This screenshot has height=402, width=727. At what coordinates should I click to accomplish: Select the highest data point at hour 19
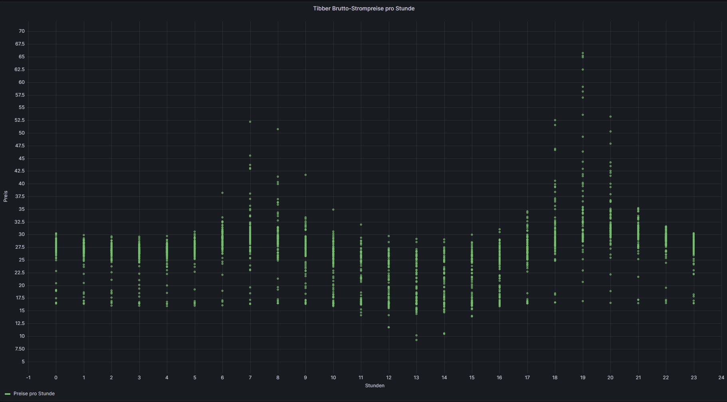[583, 53]
